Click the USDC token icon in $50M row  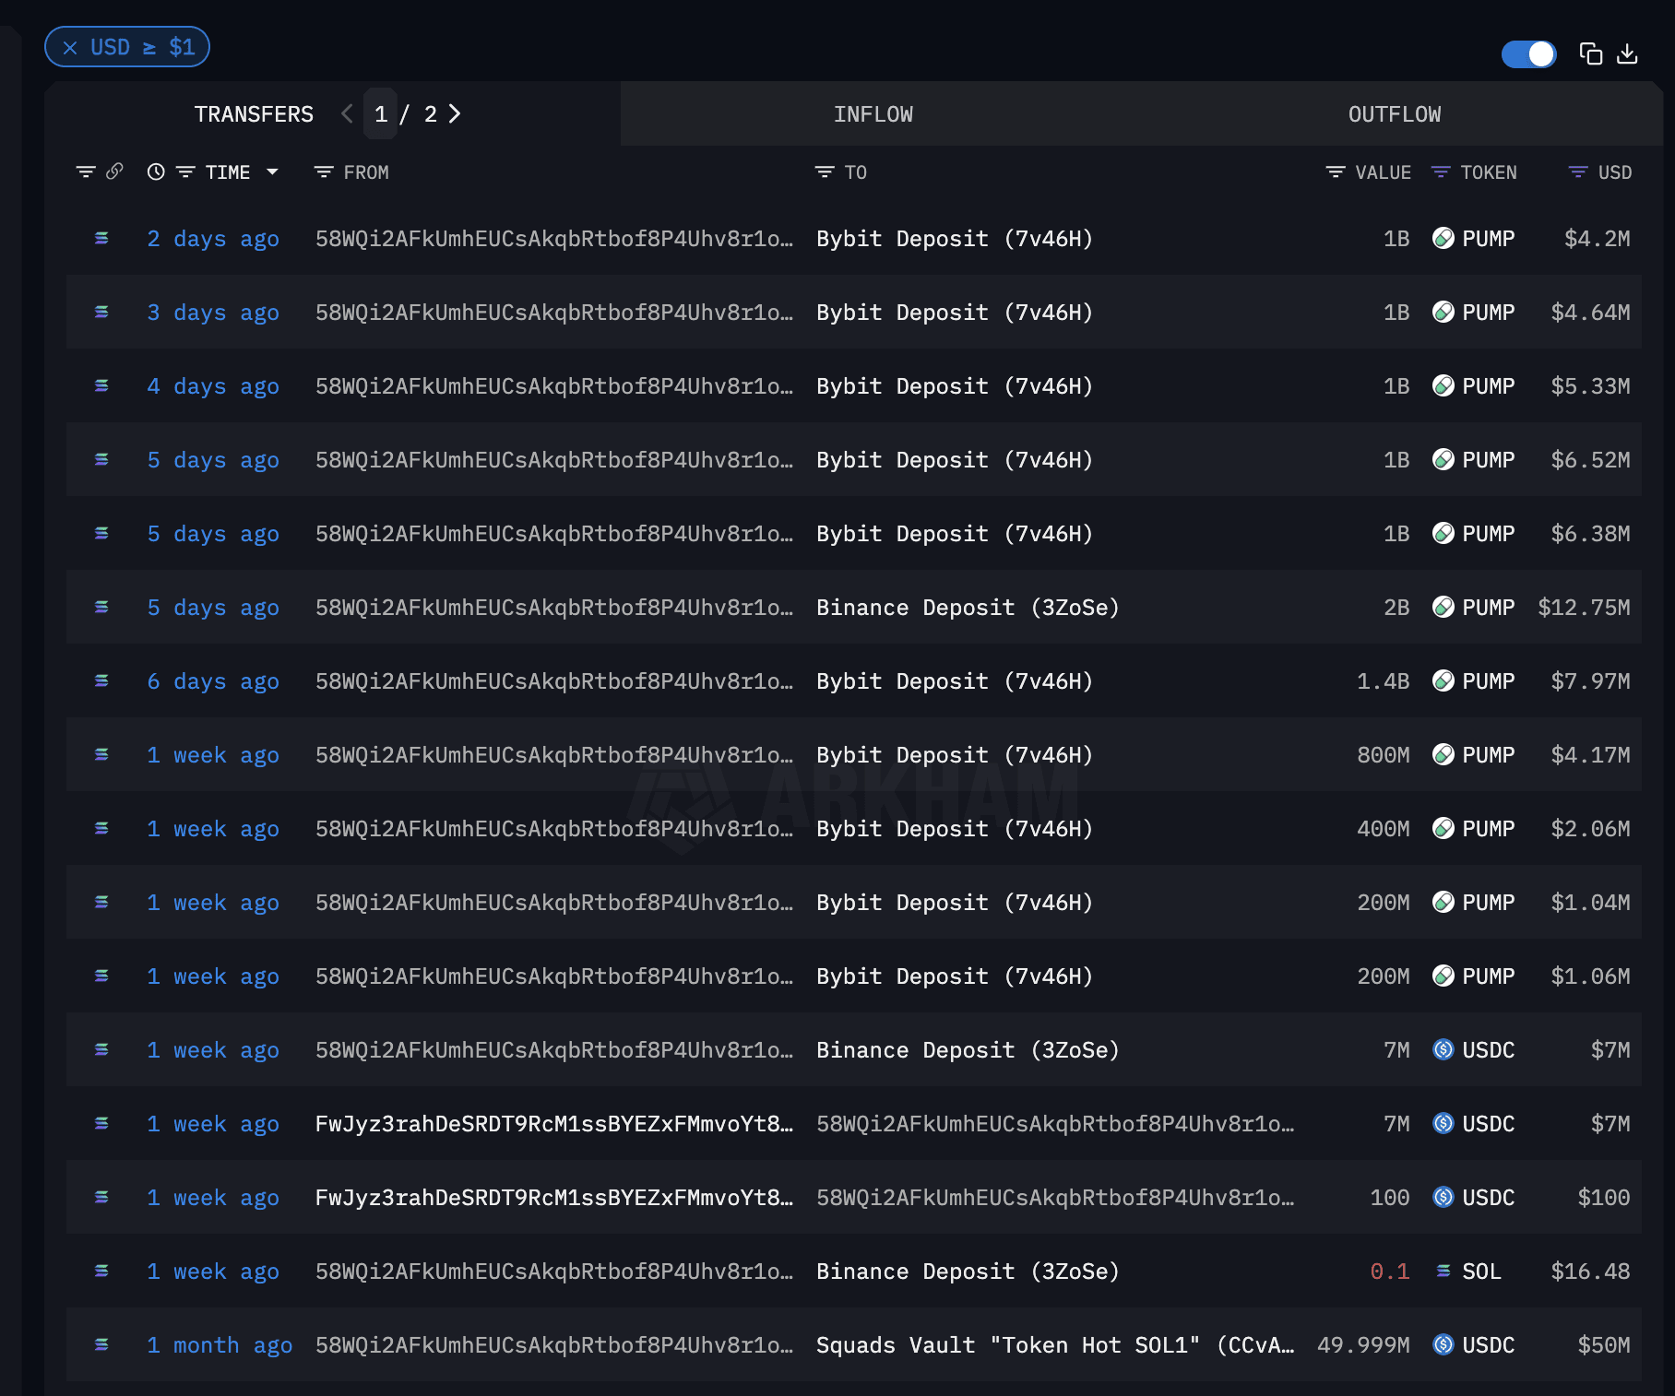pyautogui.click(x=1443, y=1345)
